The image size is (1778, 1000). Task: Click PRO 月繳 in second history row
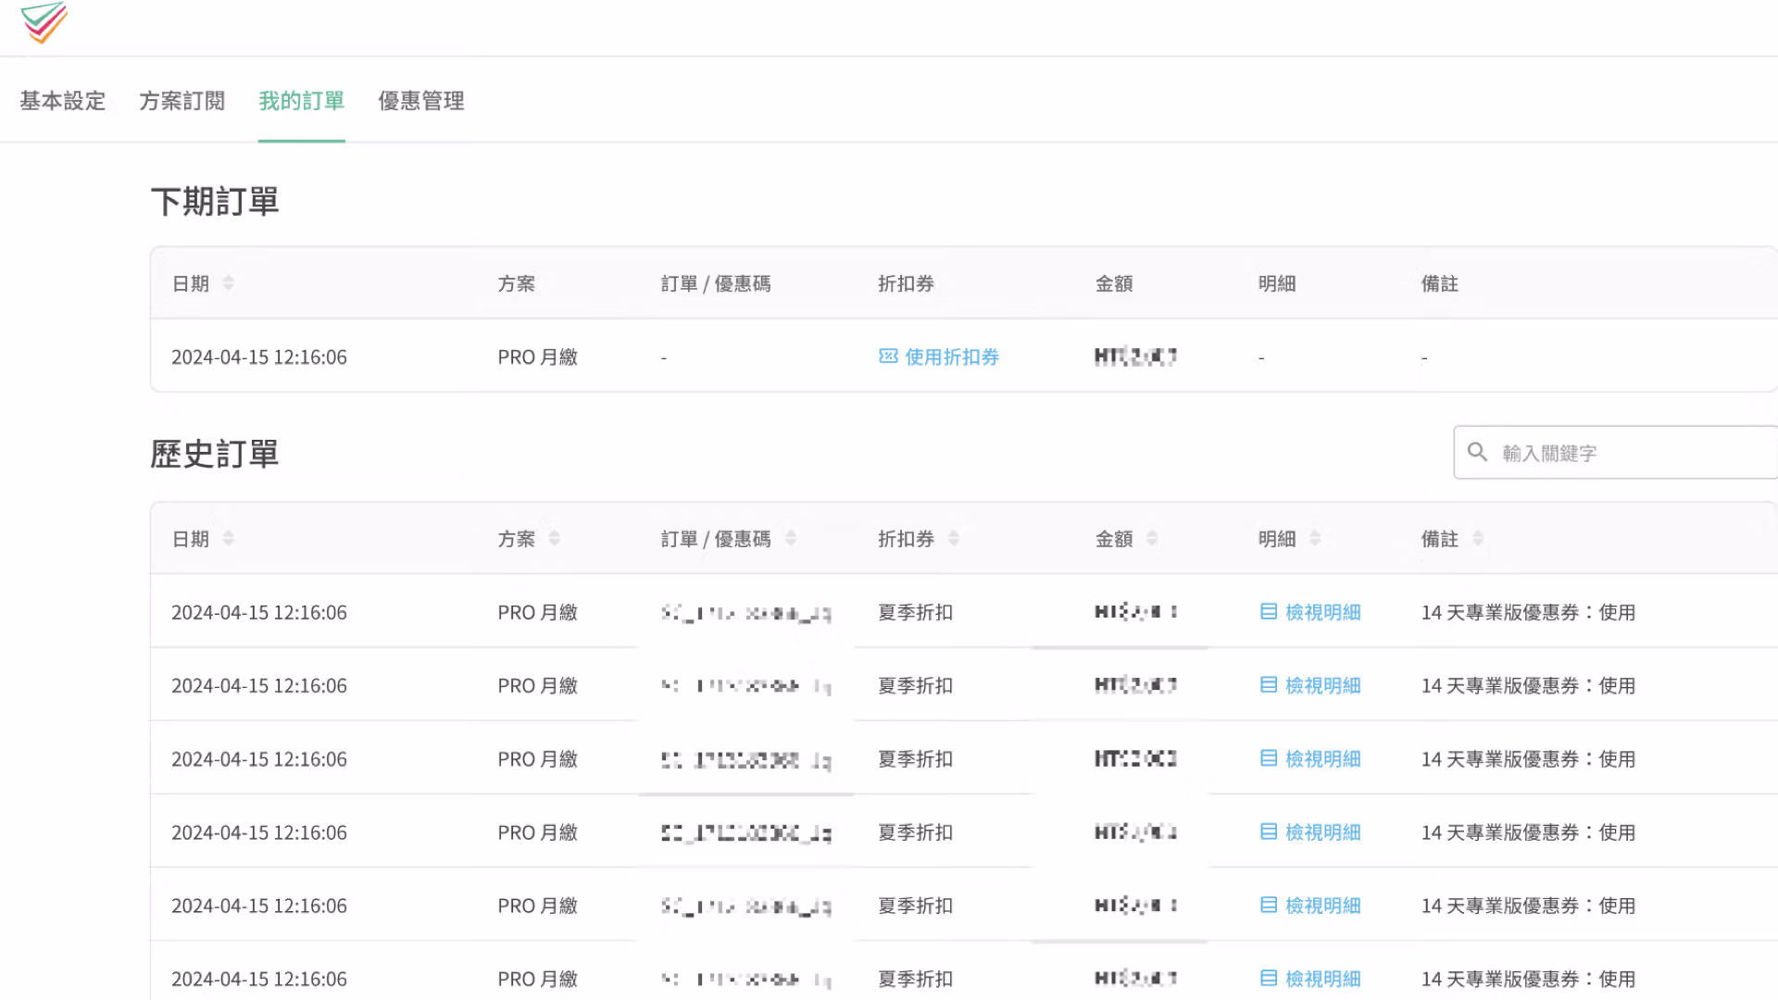538,686
